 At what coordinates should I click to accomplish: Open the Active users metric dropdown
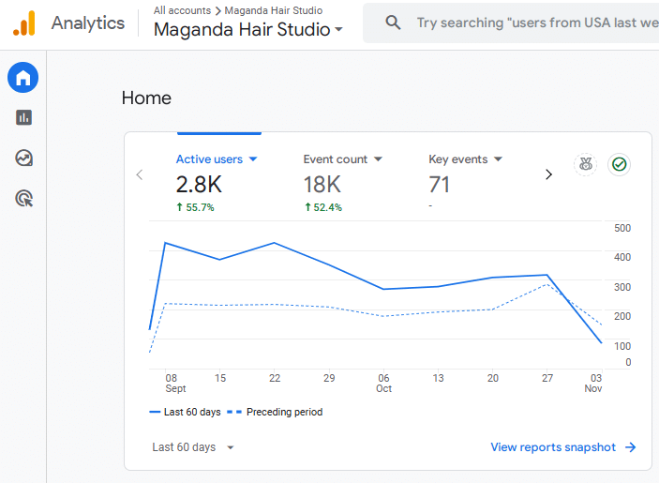pyautogui.click(x=217, y=159)
